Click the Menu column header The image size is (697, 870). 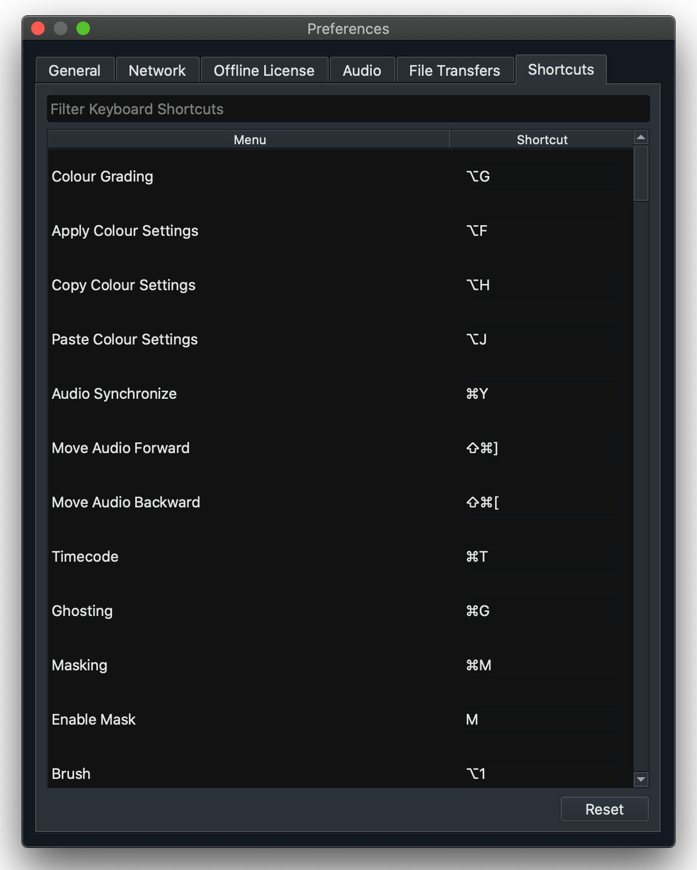pyautogui.click(x=249, y=140)
